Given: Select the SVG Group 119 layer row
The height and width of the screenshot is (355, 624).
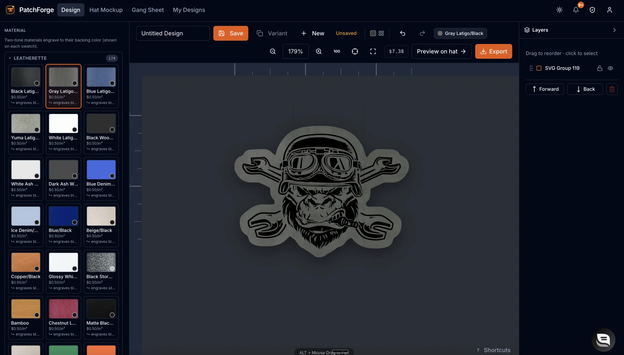Looking at the screenshot, I should [572, 68].
